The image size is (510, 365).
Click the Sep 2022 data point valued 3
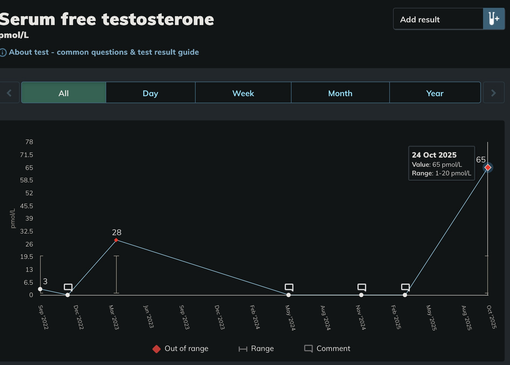[x=40, y=289]
